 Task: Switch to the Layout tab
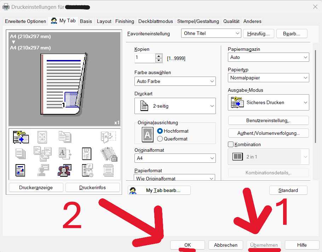104,21
